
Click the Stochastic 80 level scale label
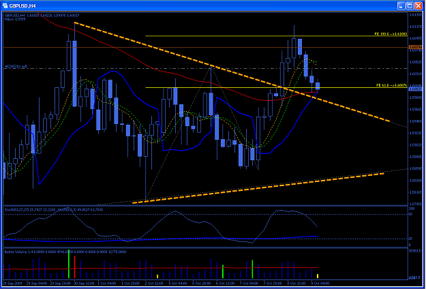[410, 214]
